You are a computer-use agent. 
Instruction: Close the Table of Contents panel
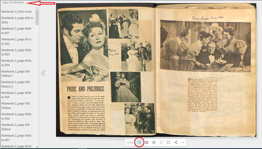click(x=35, y=3)
